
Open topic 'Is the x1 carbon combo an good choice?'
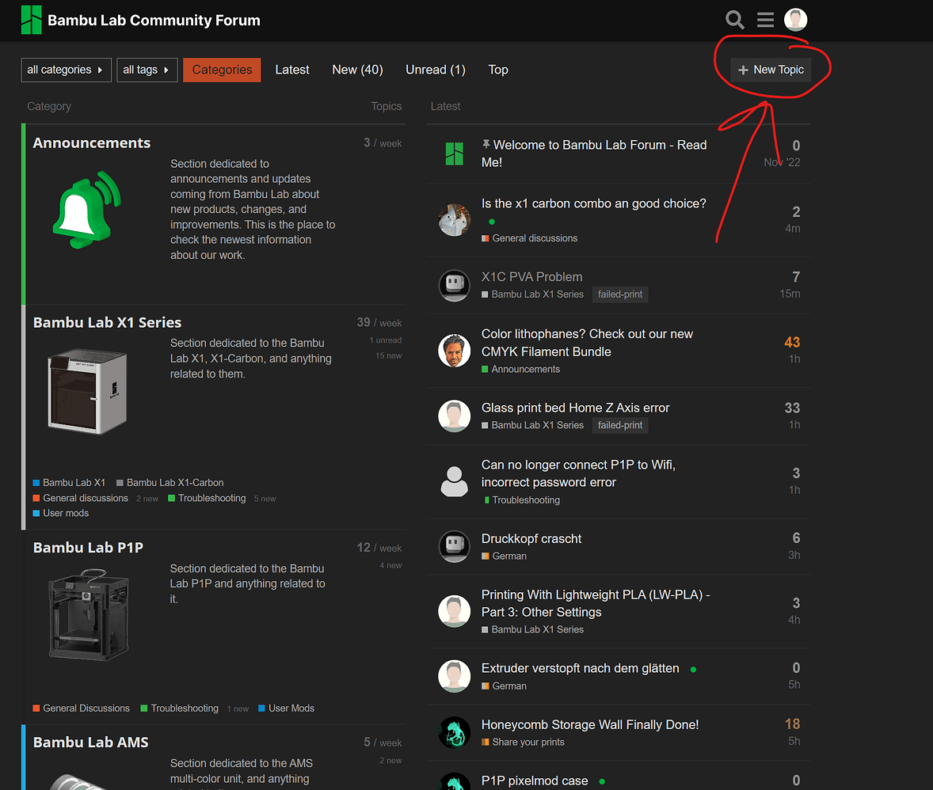(x=594, y=203)
